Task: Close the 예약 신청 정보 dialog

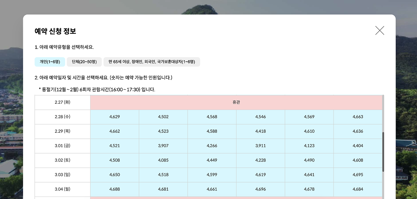Action: tap(379, 30)
